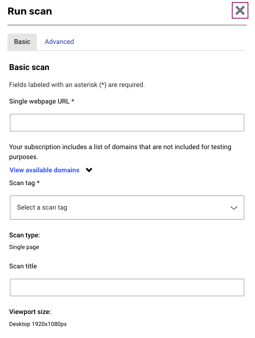
Task: Click the Basic scan section heading
Action: [x=29, y=67]
